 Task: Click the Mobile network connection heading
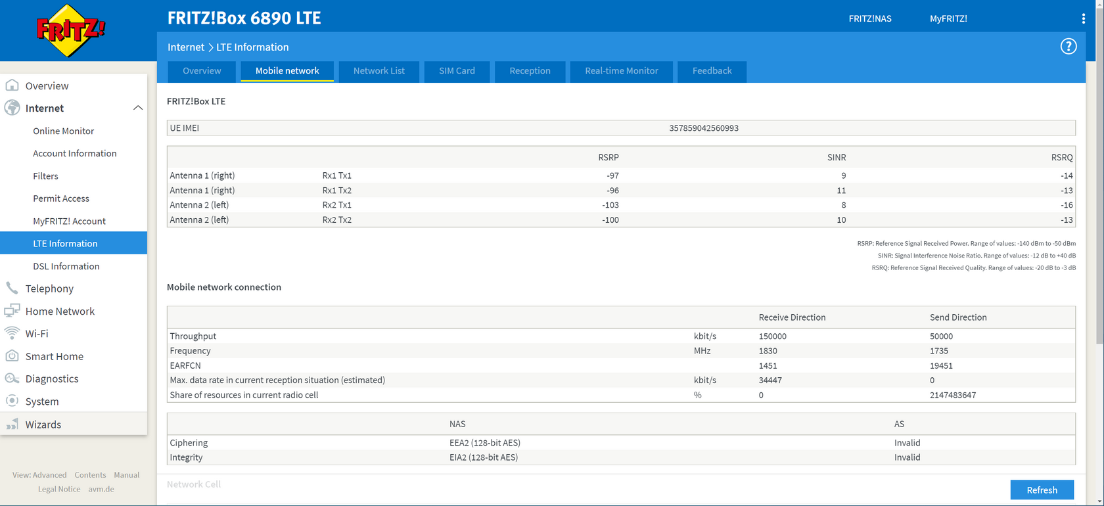pyautogui.click(x=224, y=287)
